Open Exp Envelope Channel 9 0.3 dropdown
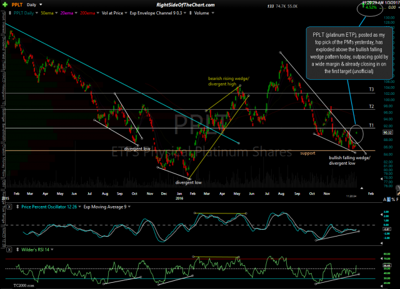 (185, 13)
